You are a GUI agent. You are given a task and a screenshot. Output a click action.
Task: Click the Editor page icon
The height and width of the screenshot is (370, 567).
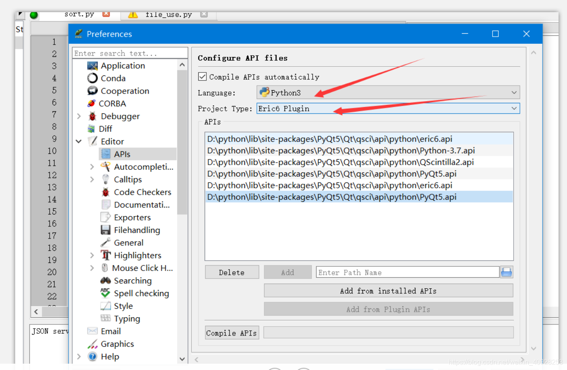92,142
